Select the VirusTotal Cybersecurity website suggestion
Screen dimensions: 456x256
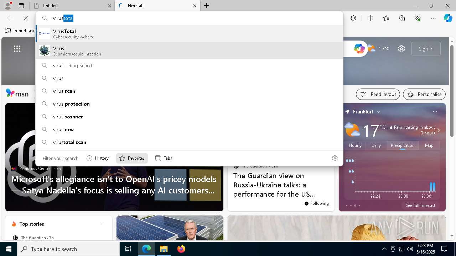tap(190, 34)
